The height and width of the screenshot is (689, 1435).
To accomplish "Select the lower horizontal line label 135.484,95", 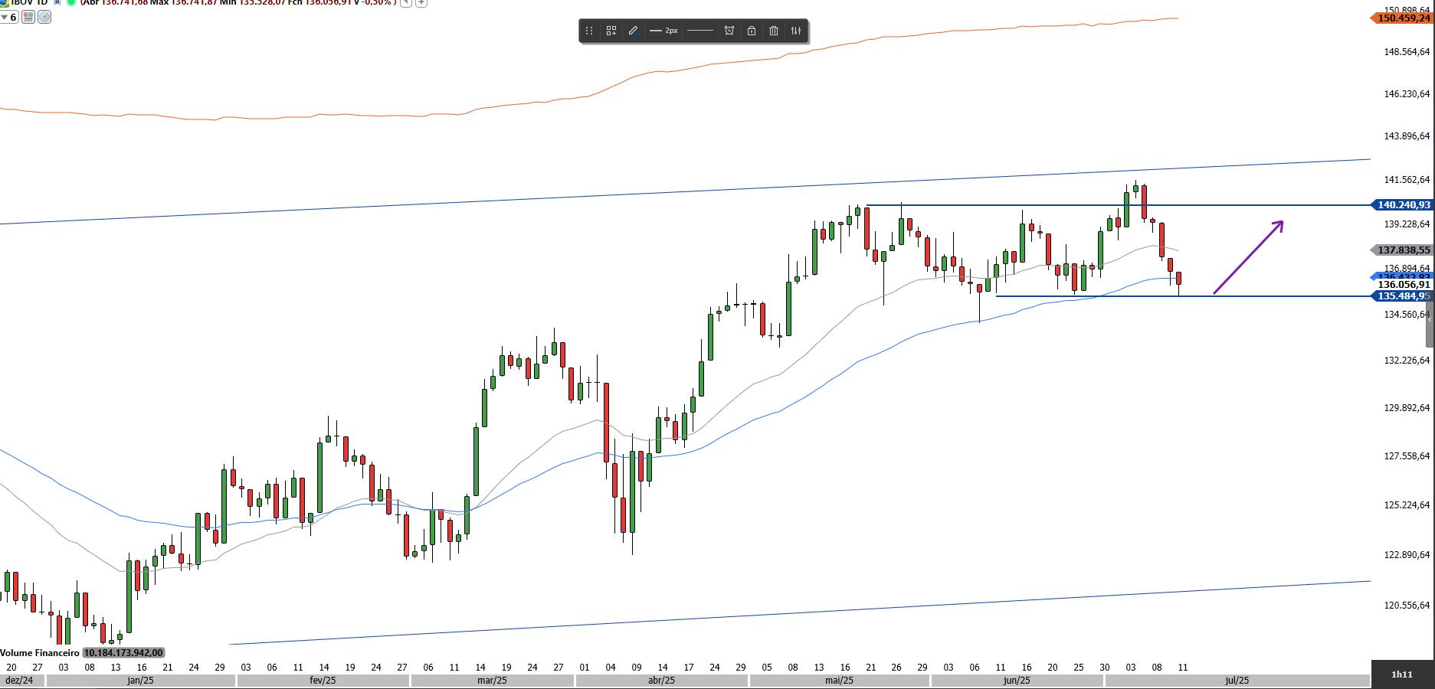I will (x=1401, y=296).
